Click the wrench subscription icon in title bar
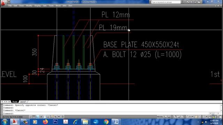The width and height of the screenshot is (223, 125). coord(188,2)
